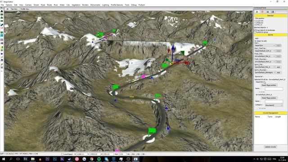Expand the Start sprint type dropdown

(265, 45)
